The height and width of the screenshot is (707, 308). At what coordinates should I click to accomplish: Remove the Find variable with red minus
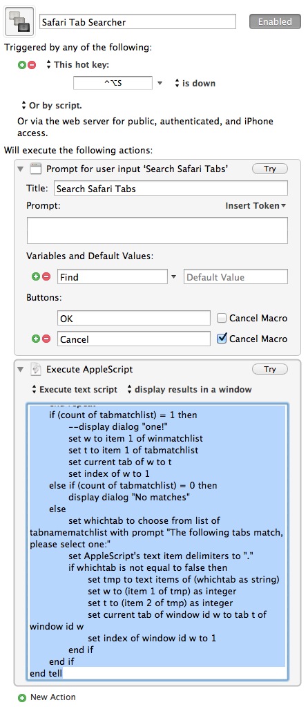click(x=46, y=276)
